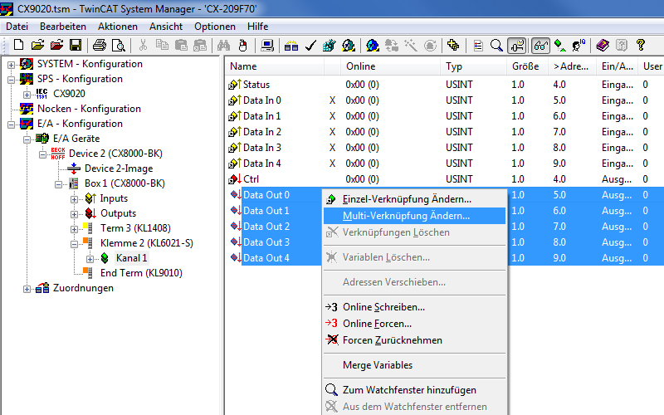Open the Optionen menu

[x=215, y=27]
